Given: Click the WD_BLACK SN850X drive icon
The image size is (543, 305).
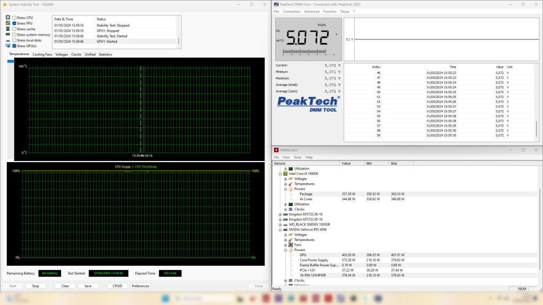Looking at the screenshot, I should (285, 225).
